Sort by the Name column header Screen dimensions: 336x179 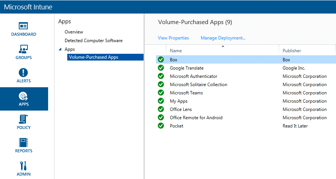tap(176, 51)
